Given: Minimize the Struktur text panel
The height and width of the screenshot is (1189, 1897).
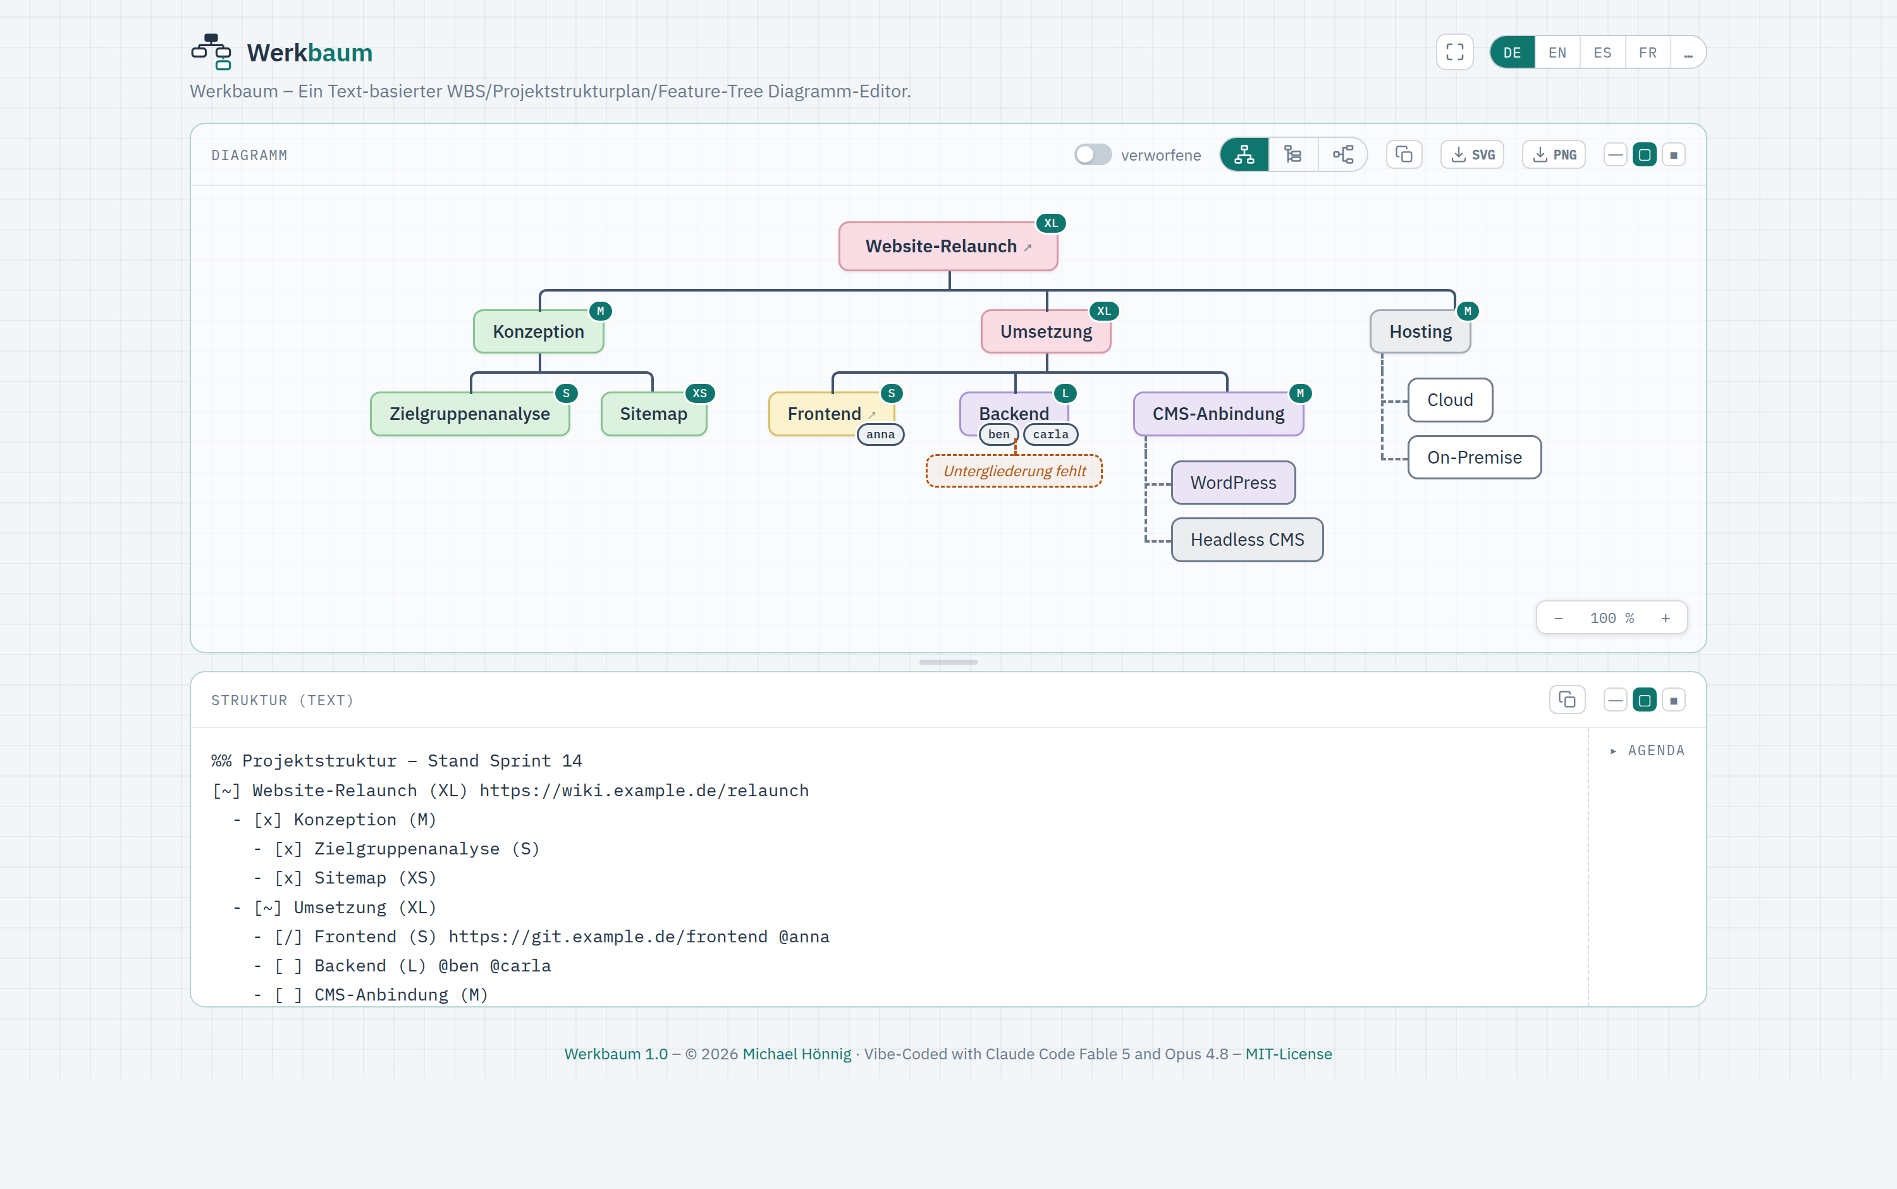Looking at the screenshot, I should click(x=1615, y=699).
